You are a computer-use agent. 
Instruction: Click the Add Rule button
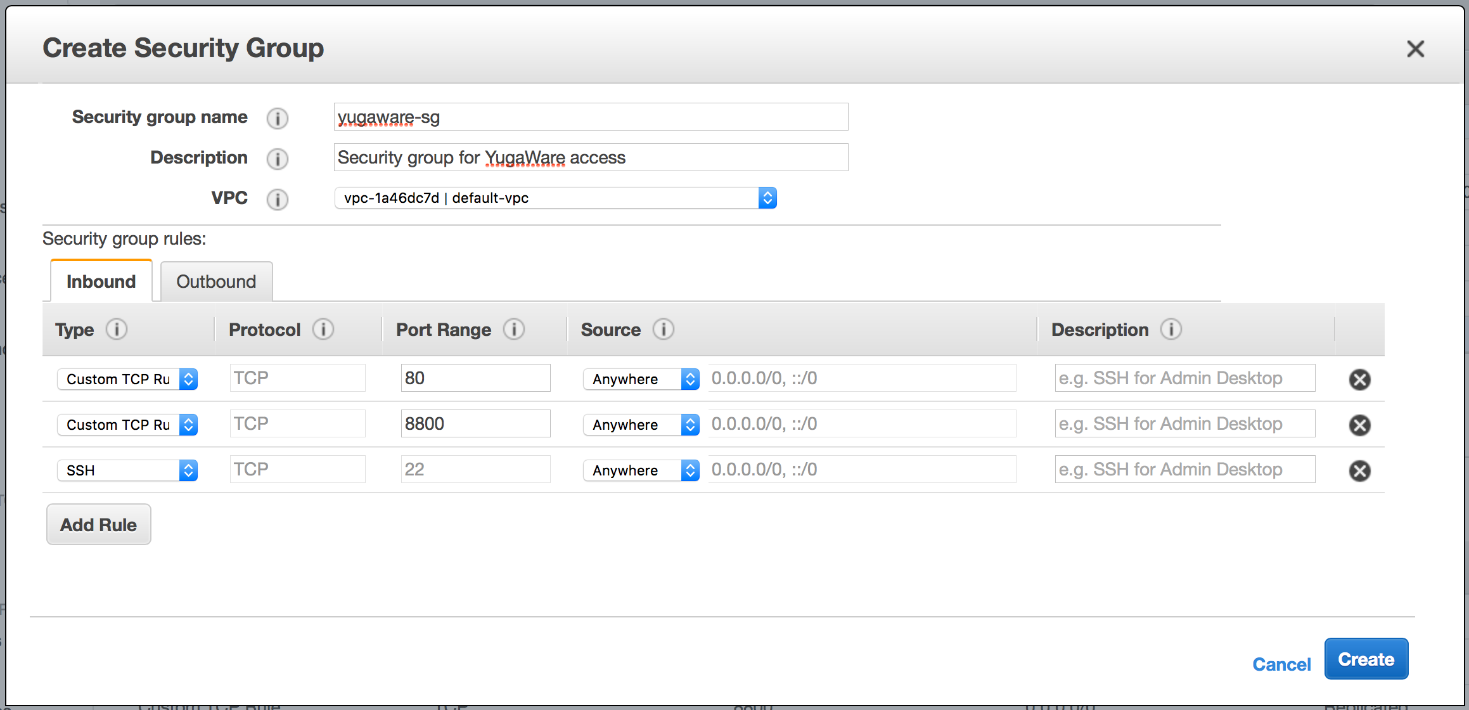click(98, 524)
